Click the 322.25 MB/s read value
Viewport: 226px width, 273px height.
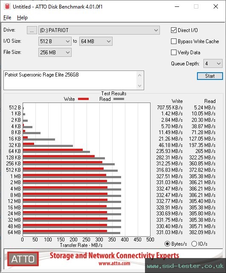tap(203, 157)
